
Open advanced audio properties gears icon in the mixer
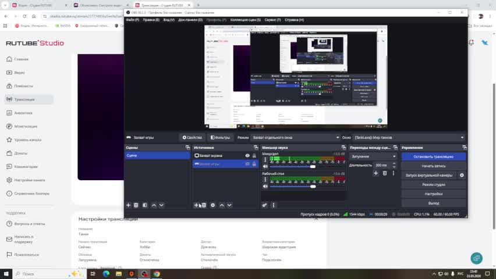click(264, 205)
